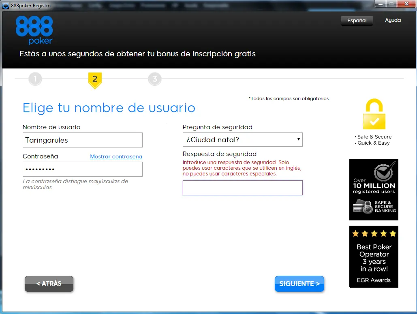The height and width of the screenshot is (314, 417).
Task: Click the Best Poker Operator awards badge
Action: coord(374,256)
